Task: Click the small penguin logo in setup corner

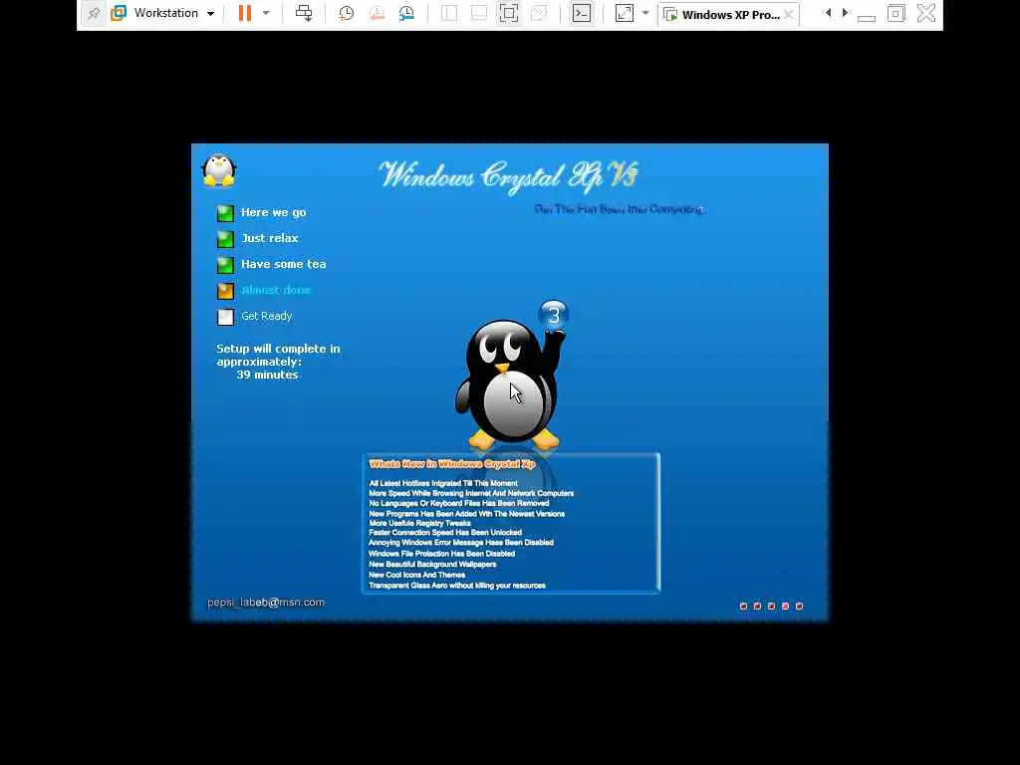Action: pyautogui.click(x=219, y=170)
